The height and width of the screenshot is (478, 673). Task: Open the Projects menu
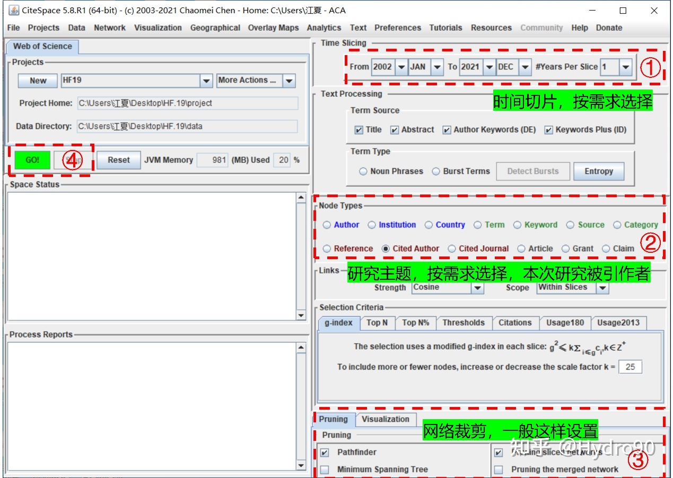point(43,28)
